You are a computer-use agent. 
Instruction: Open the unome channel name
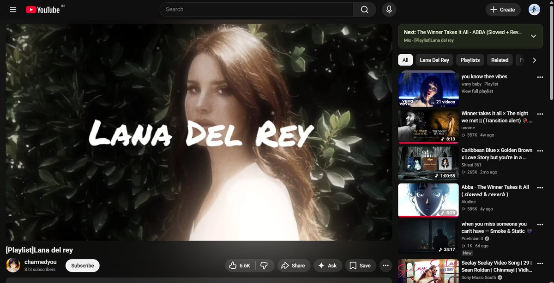click(468, 128)
